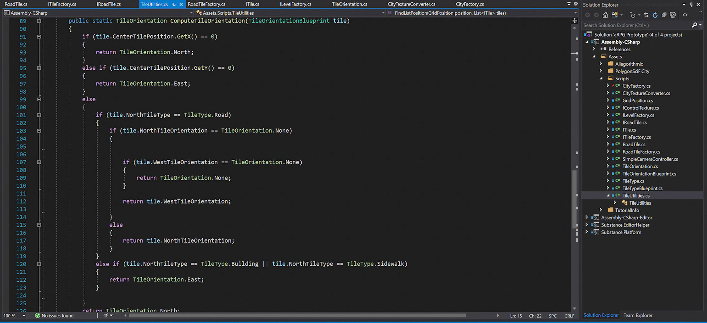Select the TileUtilities class node

[x=640, y=203]
